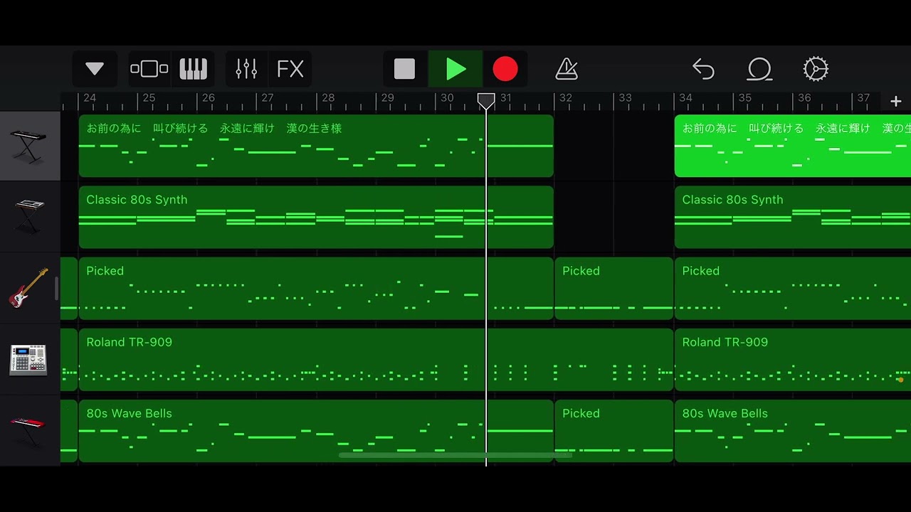Open song settings gear
The height and width of the screenshot is (512, 911).
pos(815,69)
